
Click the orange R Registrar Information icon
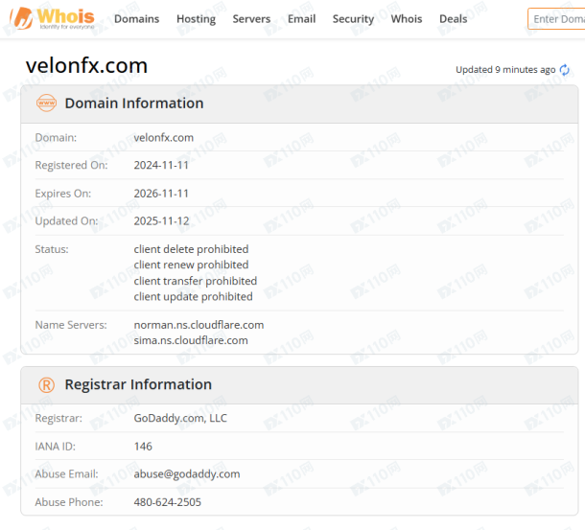47,384
